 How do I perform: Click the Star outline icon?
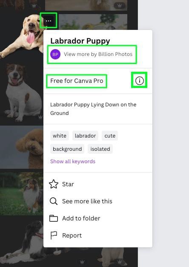[x=54, y=184]
